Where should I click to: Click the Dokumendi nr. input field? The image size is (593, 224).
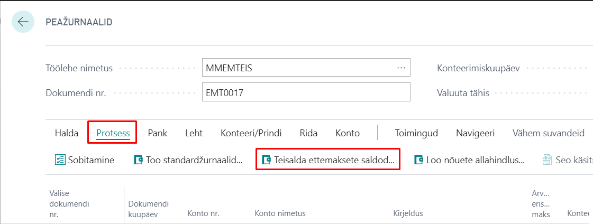[x=306, y=93]
